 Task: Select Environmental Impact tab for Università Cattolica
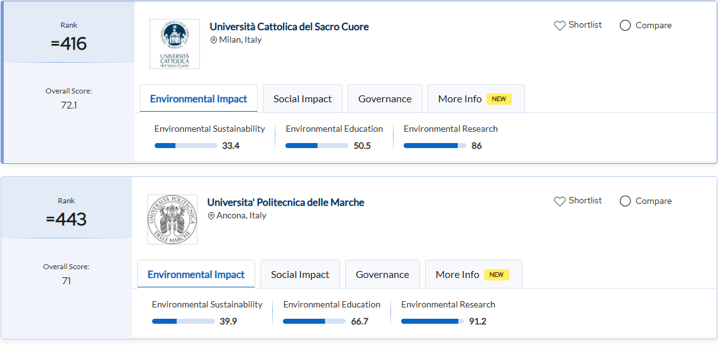coord(199,99)
